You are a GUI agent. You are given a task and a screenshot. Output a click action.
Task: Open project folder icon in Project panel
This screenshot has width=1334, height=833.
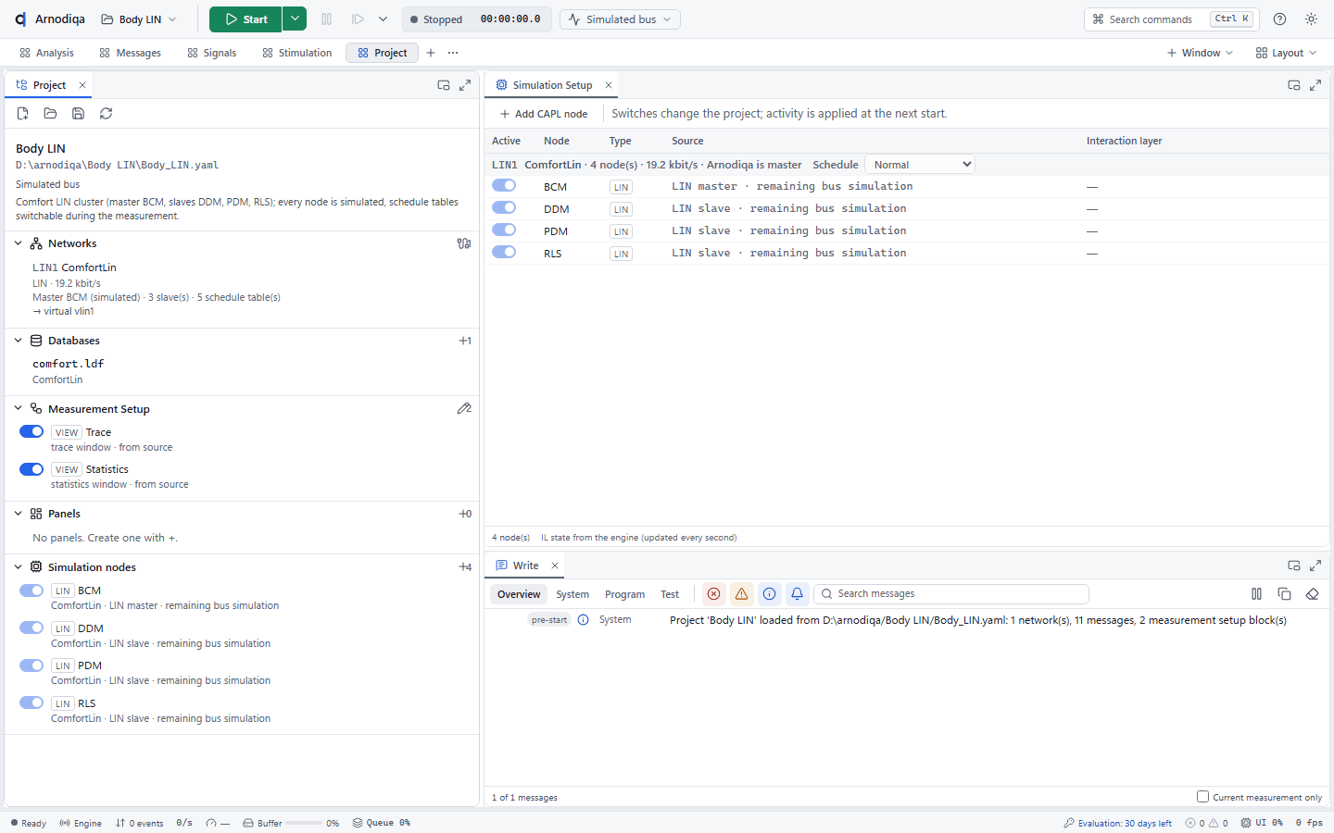(x=51, y=113)
